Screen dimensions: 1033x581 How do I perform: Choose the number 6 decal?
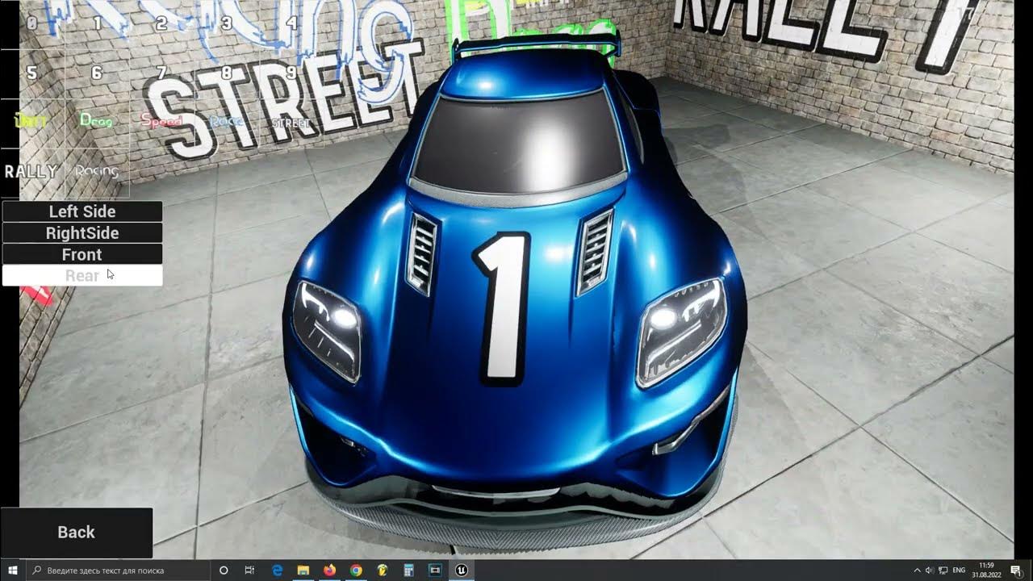click(x=97, y=73)
